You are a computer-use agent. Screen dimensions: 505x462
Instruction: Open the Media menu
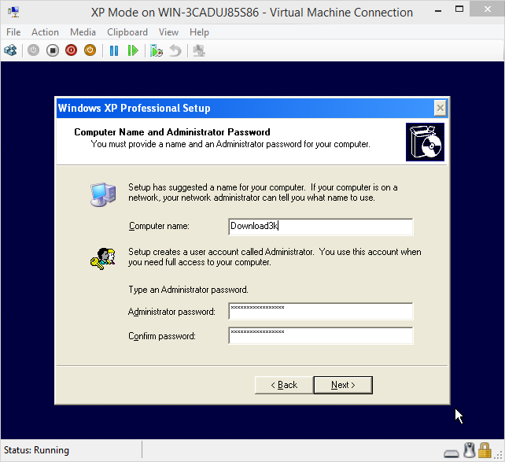click(83, 32)
